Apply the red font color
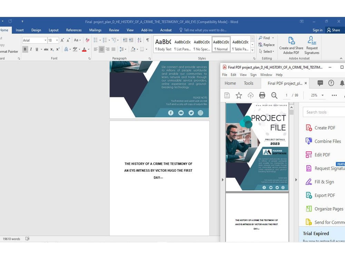This screenshot has height=259, width=345. 84,49
